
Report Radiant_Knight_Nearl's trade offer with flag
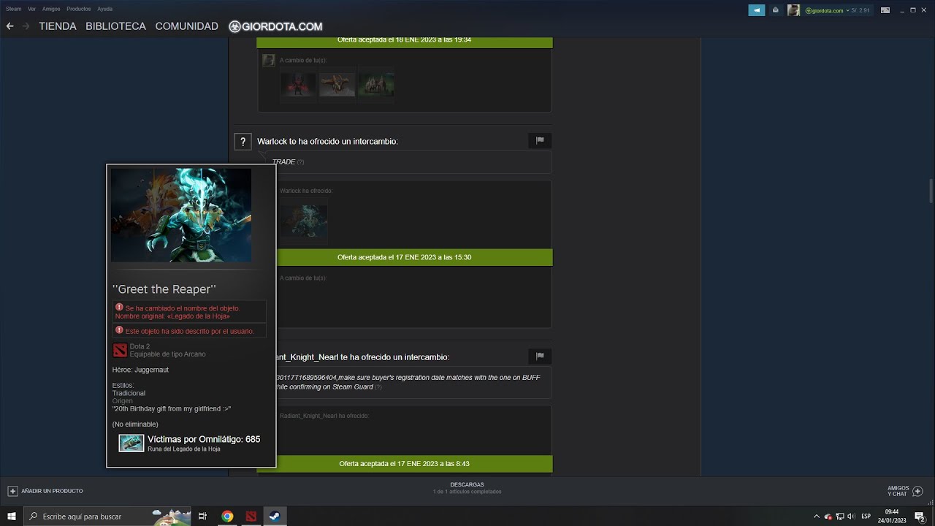pos(540,356)
